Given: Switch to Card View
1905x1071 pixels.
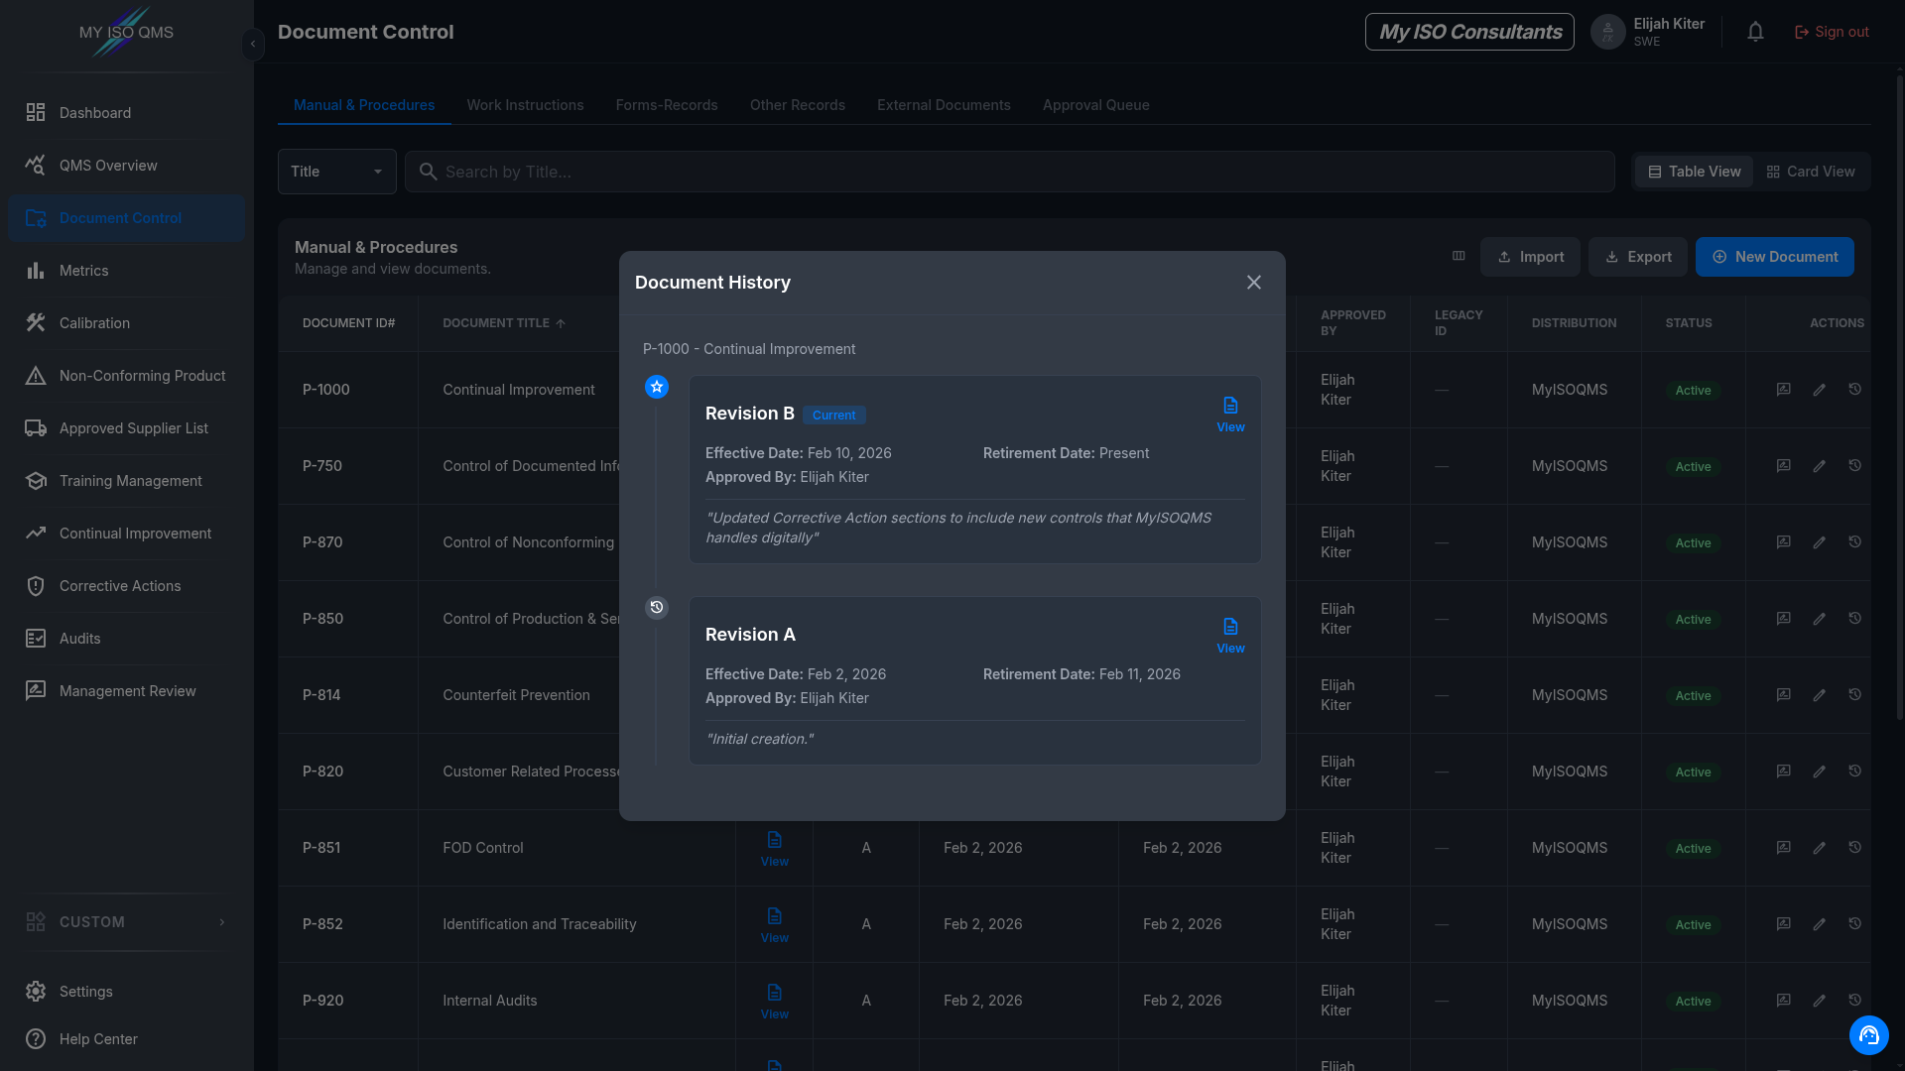Looking at the screenshot, I should [x=1811, y=172].
